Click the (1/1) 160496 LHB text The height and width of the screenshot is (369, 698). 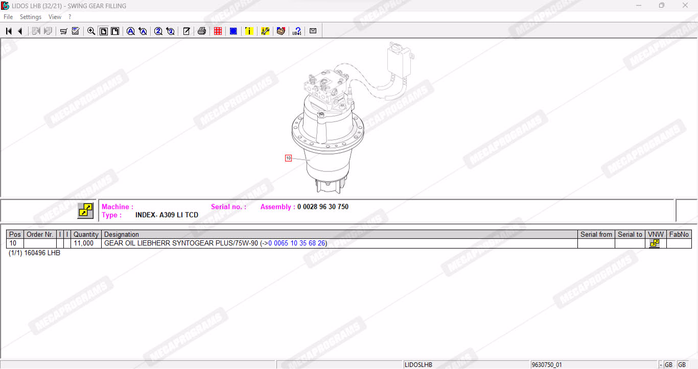point(34,253)
